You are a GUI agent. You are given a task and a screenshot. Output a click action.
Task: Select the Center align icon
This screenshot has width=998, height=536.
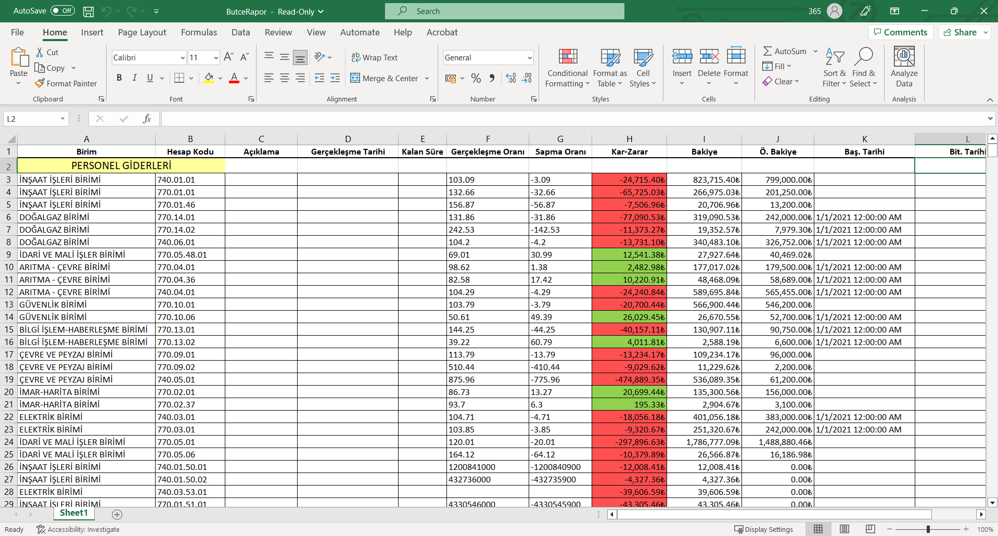click(x=285, y=78)
